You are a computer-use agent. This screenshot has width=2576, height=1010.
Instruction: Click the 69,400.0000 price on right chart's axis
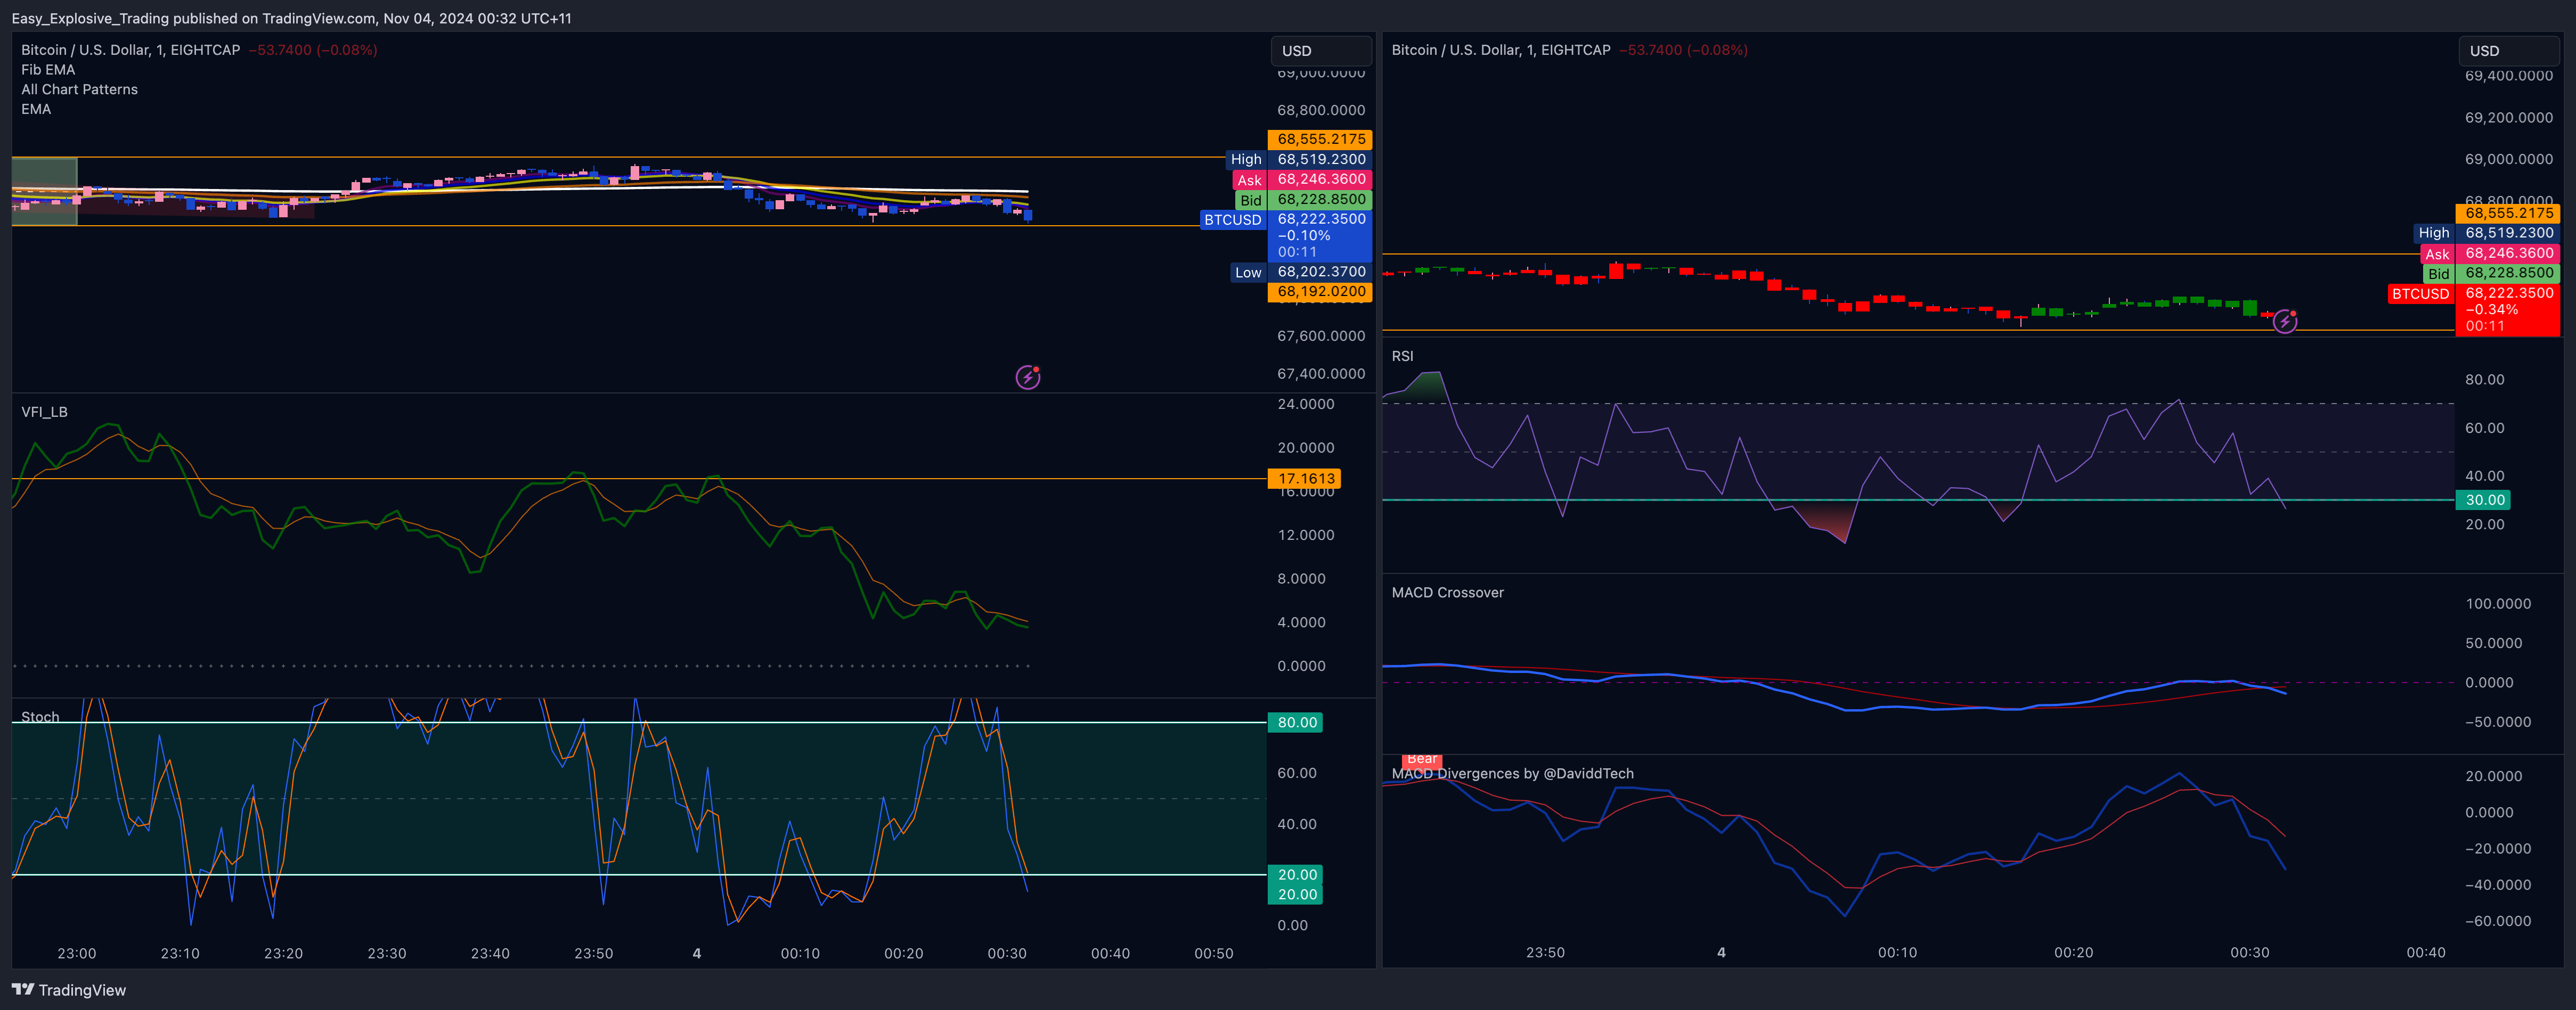[2509, 76]
